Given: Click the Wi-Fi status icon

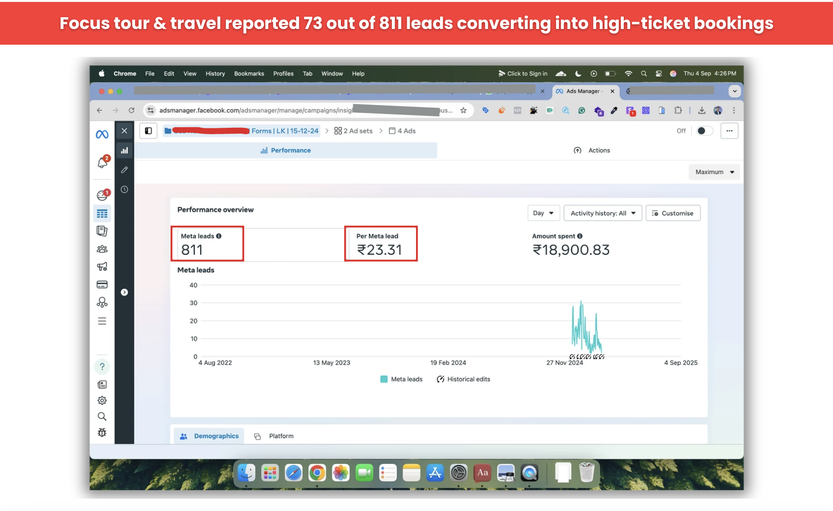Looking at the screenshot, I should coord(628,73).
